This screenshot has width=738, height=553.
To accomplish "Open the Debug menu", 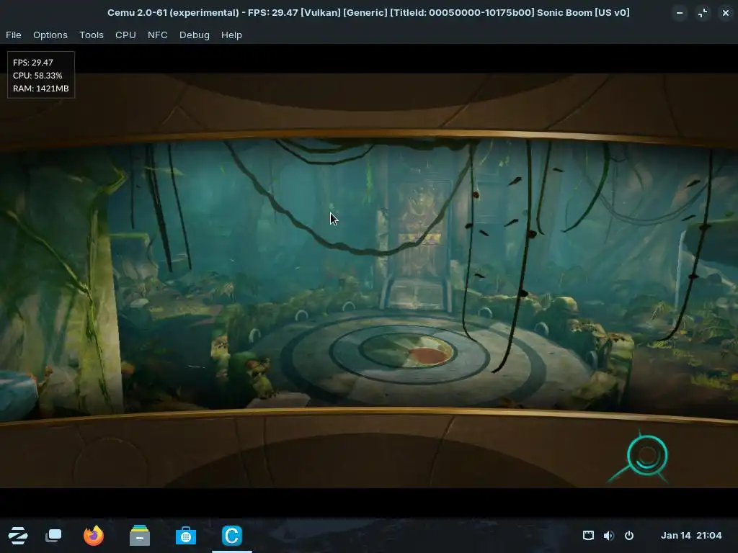I will (195, 35).
